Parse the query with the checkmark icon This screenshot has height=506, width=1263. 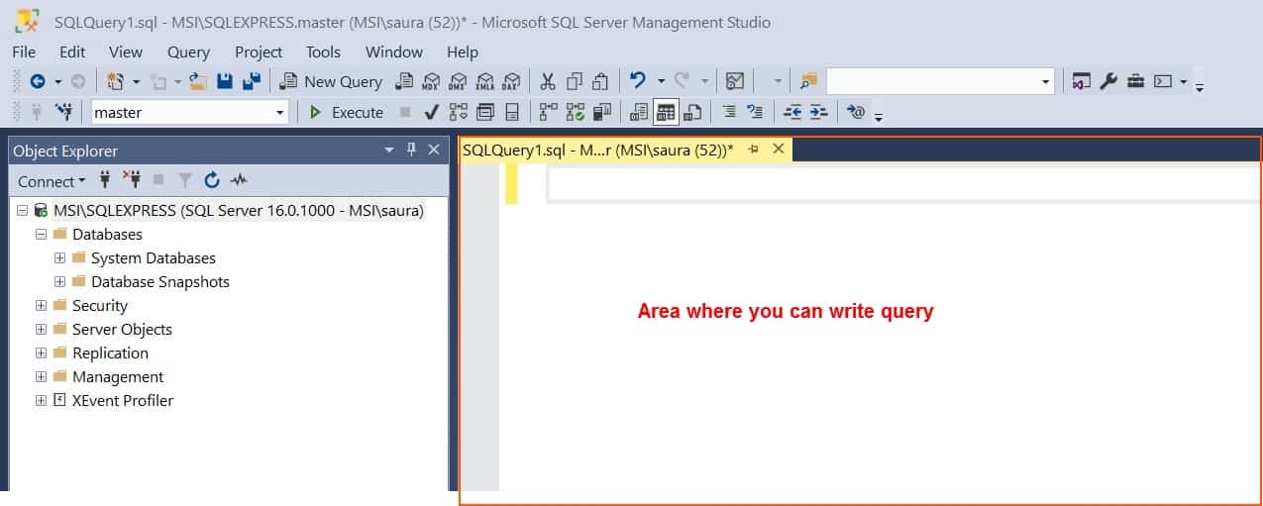coord(432,112)
